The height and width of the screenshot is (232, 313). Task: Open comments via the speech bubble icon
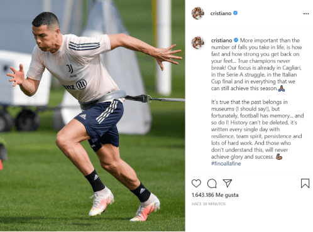point(212,184)
